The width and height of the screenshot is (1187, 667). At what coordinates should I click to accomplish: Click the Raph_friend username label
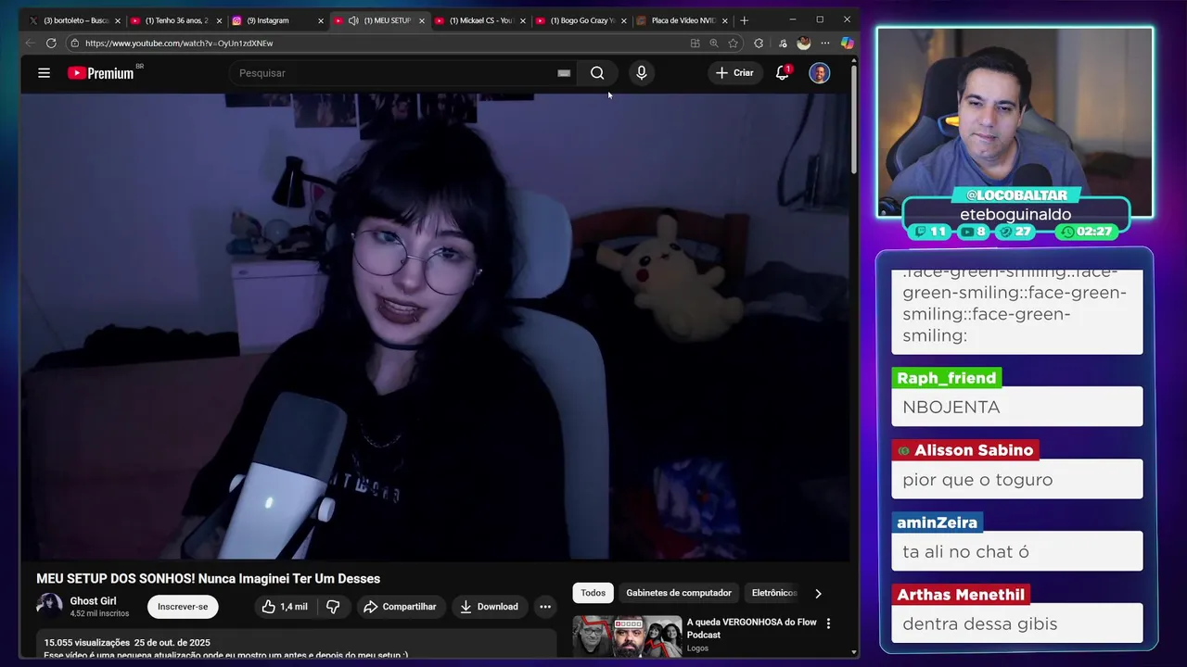tap(947, 378)
